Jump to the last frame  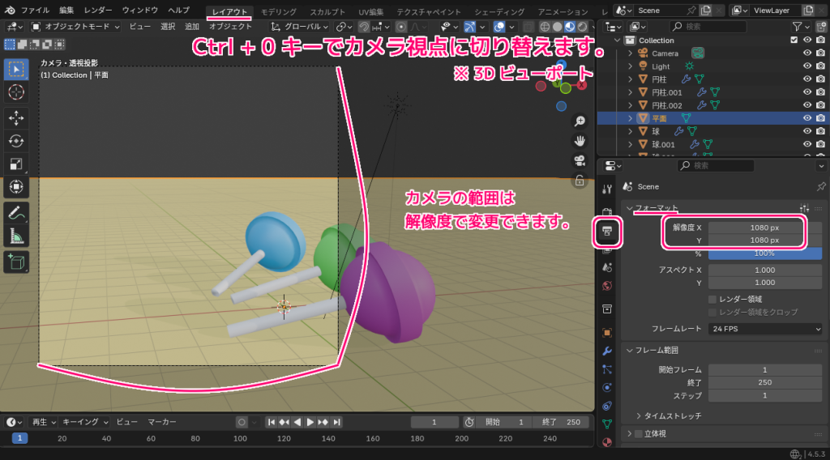(x=336, y=422)
